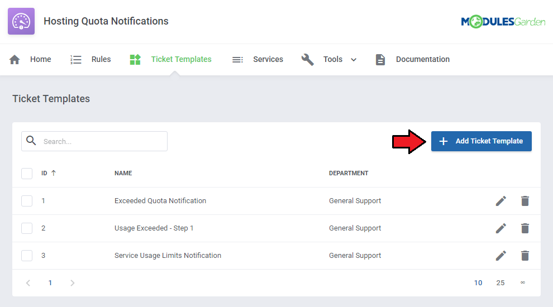Edit the Usage Exceeded - Step 1 template
This screenshot has height=307, width=553.
coord(501,228)
